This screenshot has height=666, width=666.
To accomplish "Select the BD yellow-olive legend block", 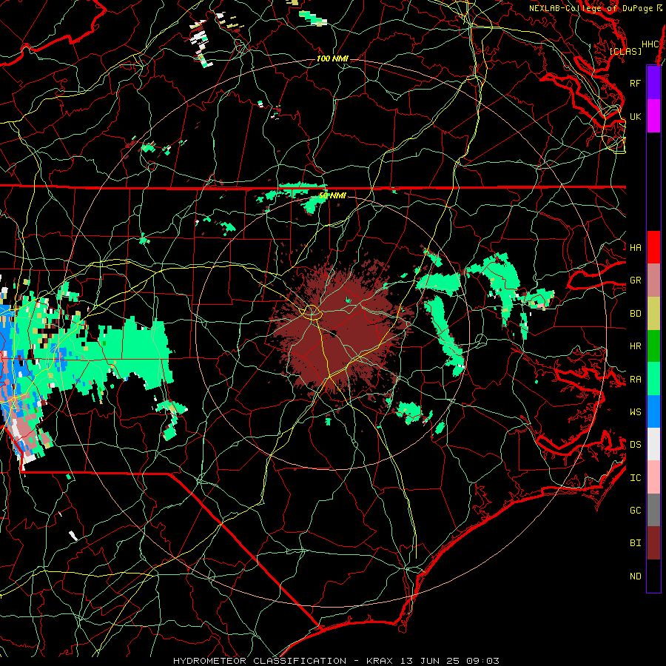I will 653,313.
